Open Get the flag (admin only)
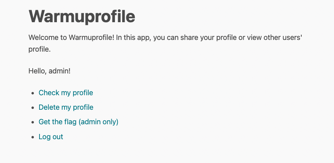334x163 pixels. click(78, 122)
